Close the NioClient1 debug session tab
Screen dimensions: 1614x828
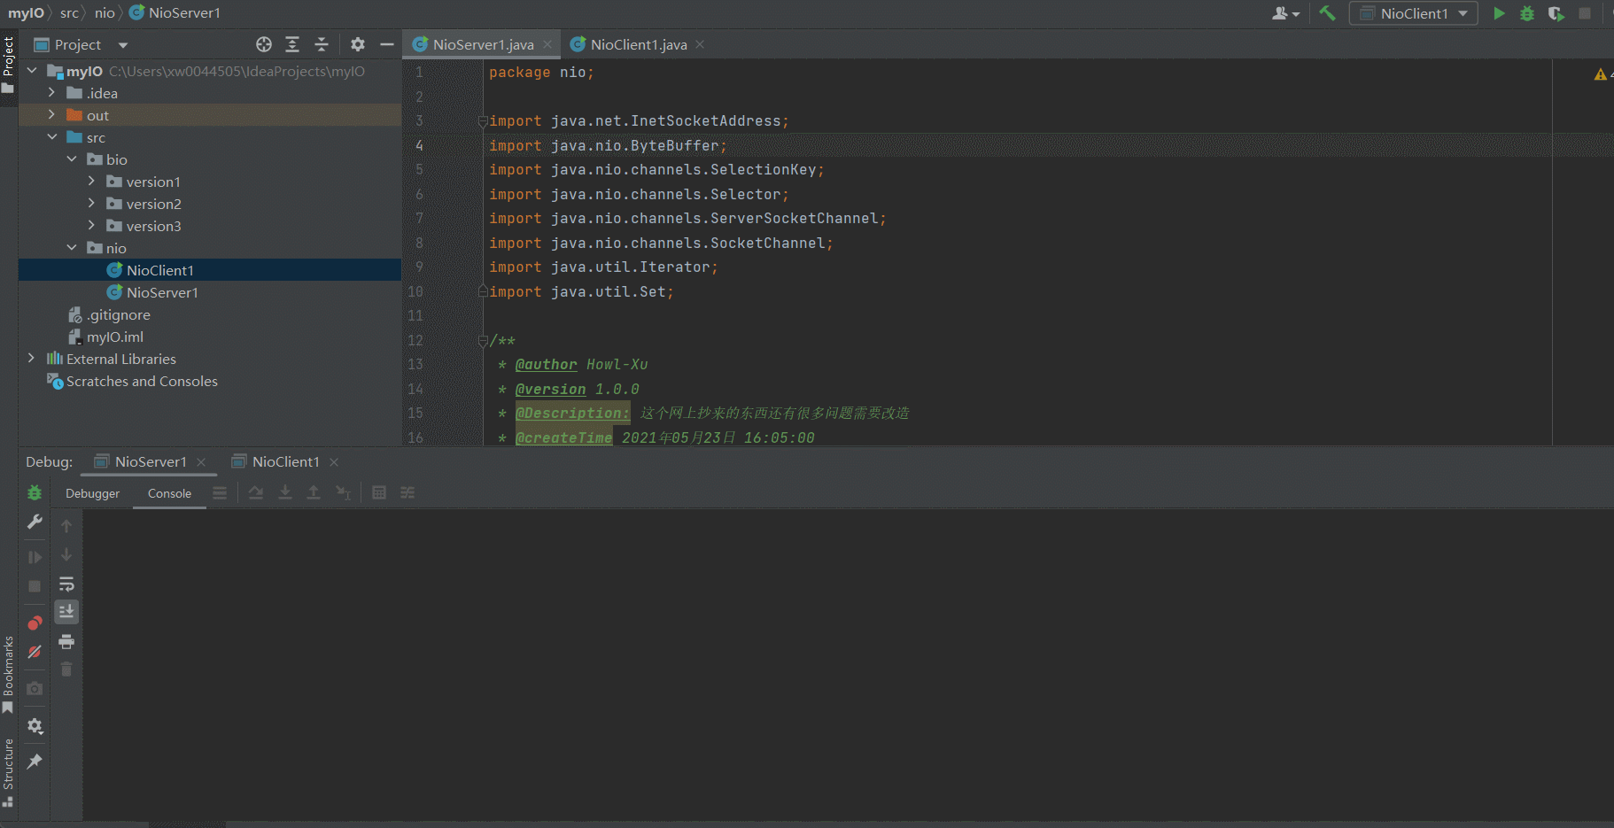click(x=334, y=461)
